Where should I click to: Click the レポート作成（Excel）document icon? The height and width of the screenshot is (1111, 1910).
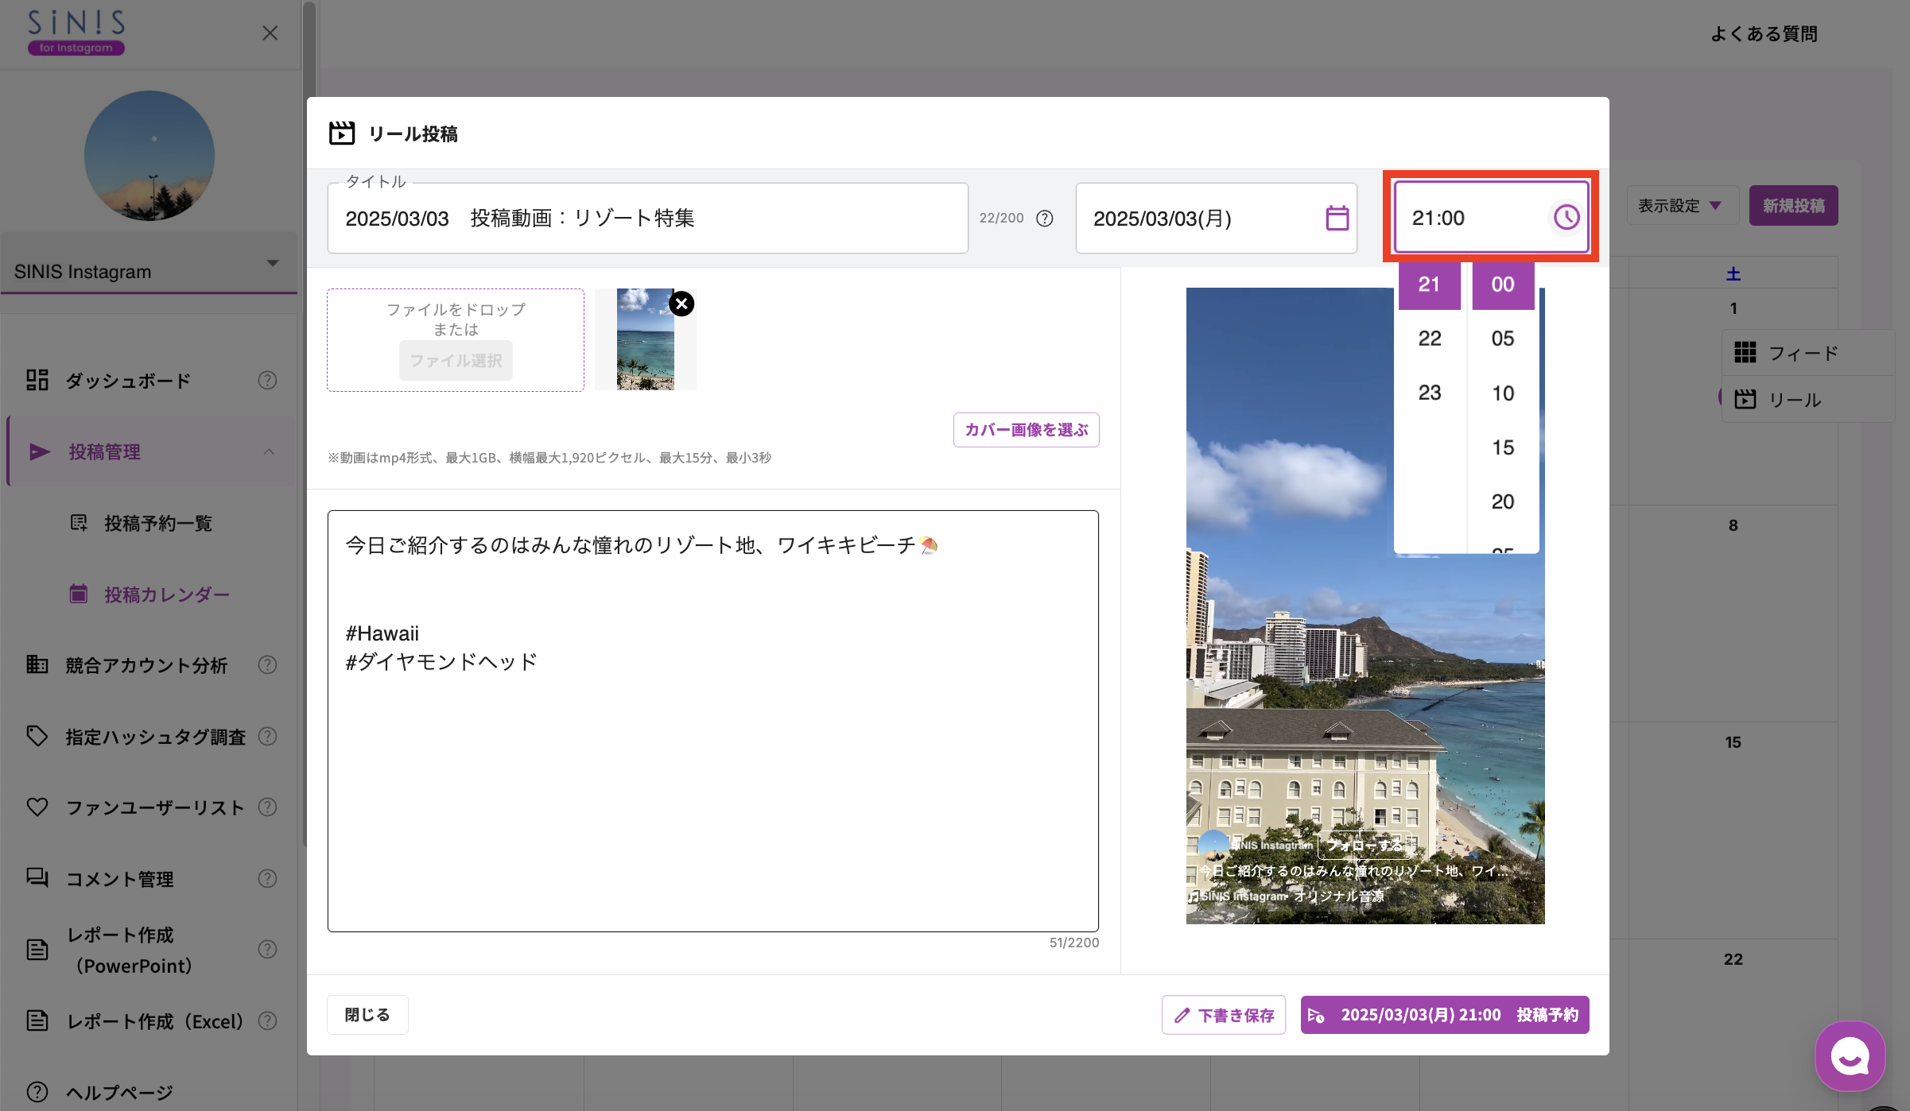[x=37, y=1020]
